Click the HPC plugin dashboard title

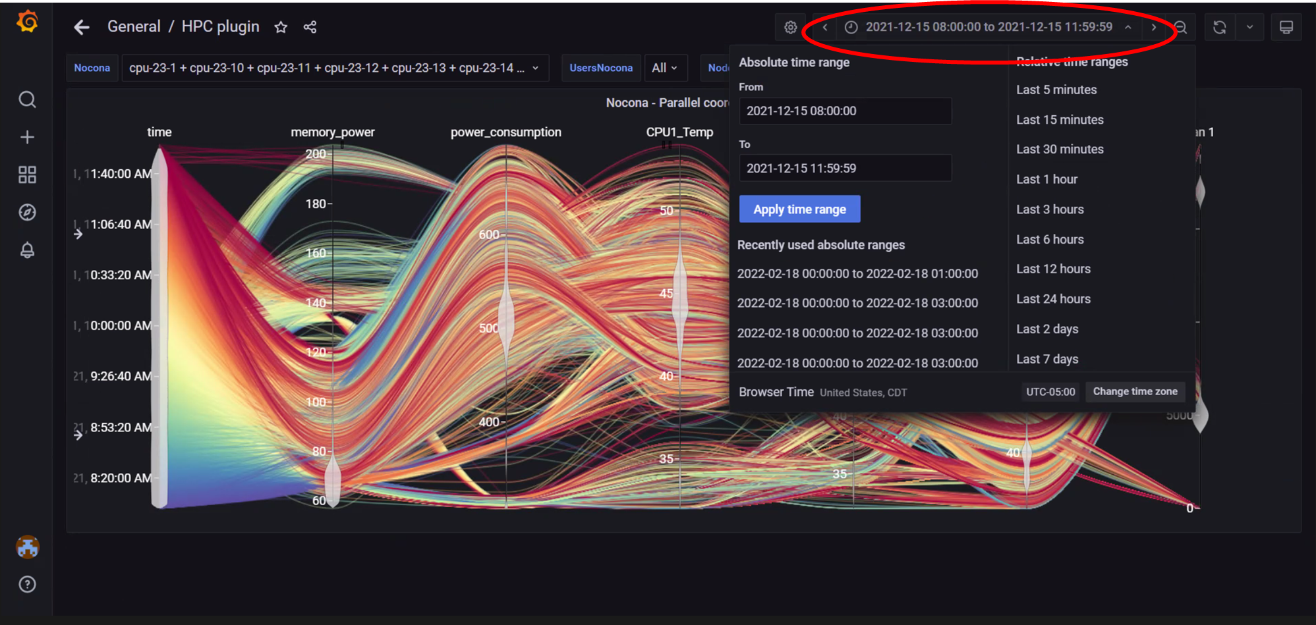(220, 26)
